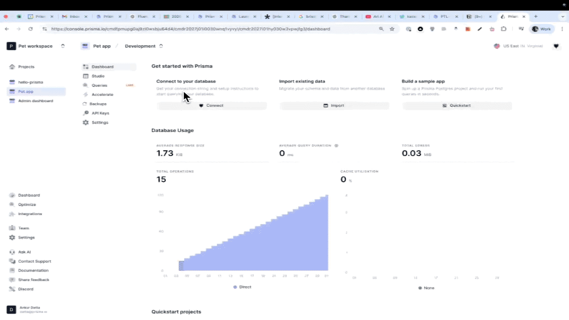Open the Optimize tool
The width and height of the screenshot is (569, 320).
pyautogui.click(x=27, y=204)
